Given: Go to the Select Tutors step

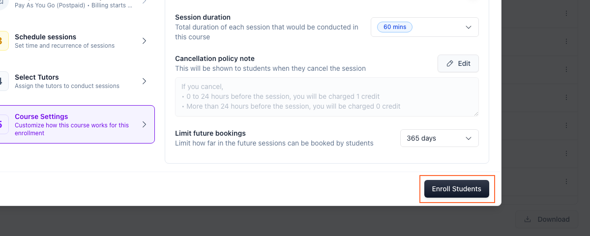Looking at the screenshot, I should coord(77,81).
